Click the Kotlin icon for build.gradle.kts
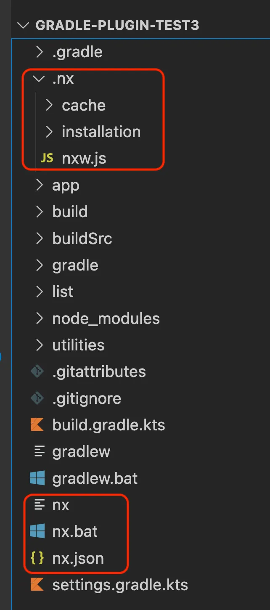Screen dimensions: 270x610 (x=37, y=425)
